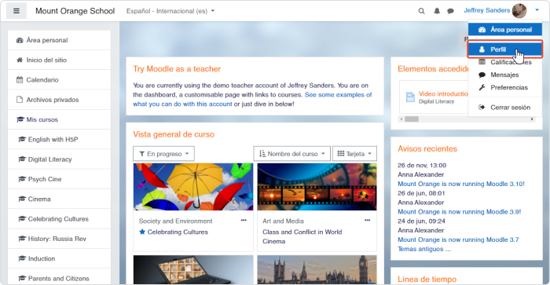Viewport: 550px width, 285px height.
Task: Click Jeffrey Sanders profile avatar
Action: 519,11
